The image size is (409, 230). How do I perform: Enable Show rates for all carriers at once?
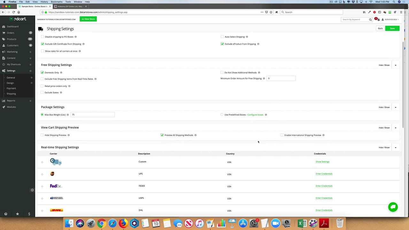pos(42,51)
